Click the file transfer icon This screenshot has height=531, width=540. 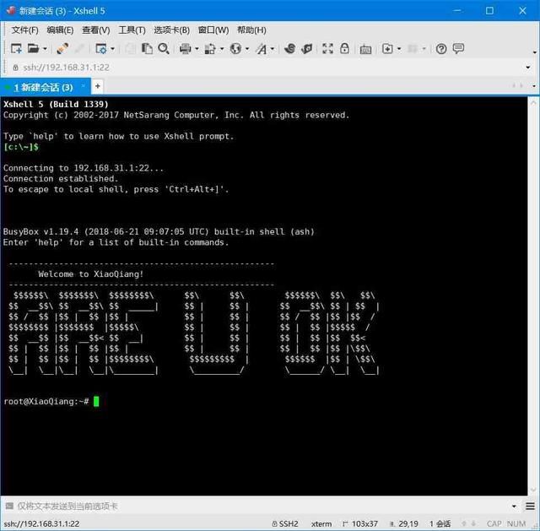(210, 49)
